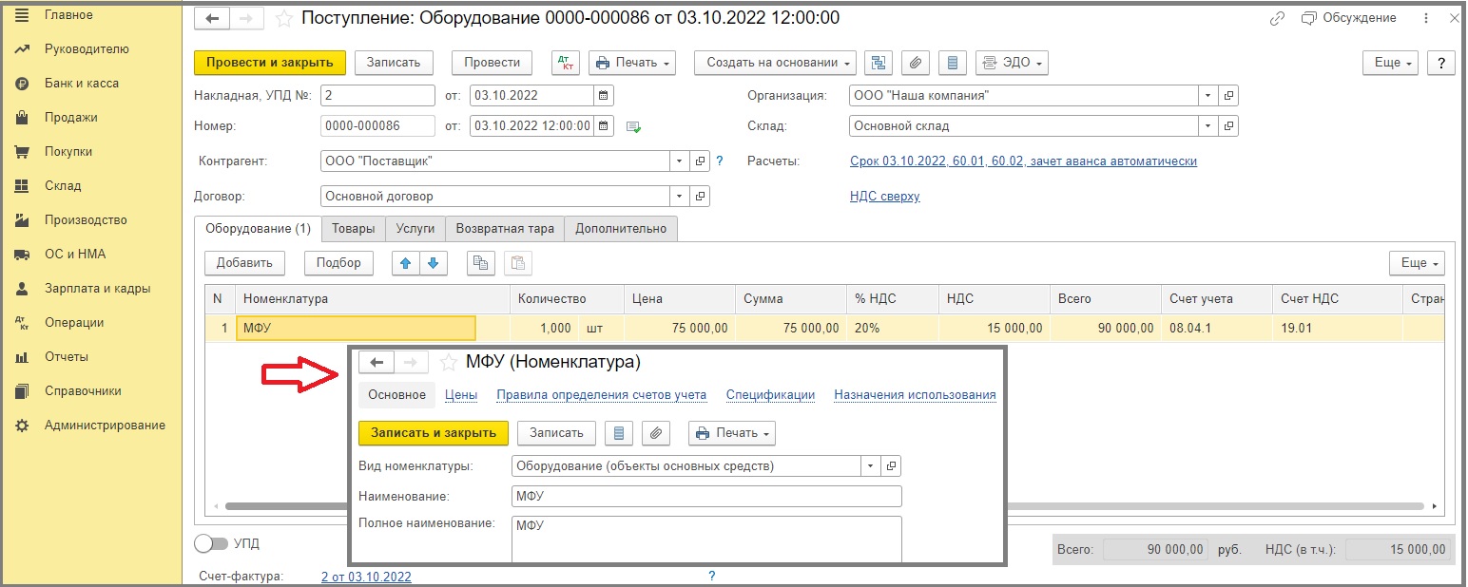Click the Дт/Кт postings icon in toolbar
Viewport: 1468px width, 587px height.
[566, 63]
